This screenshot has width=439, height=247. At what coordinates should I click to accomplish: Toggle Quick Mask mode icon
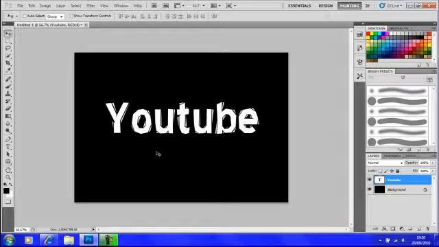(8, 201)
